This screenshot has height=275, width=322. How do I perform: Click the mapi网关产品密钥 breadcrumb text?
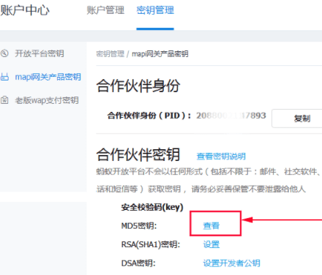click(160, 53)
